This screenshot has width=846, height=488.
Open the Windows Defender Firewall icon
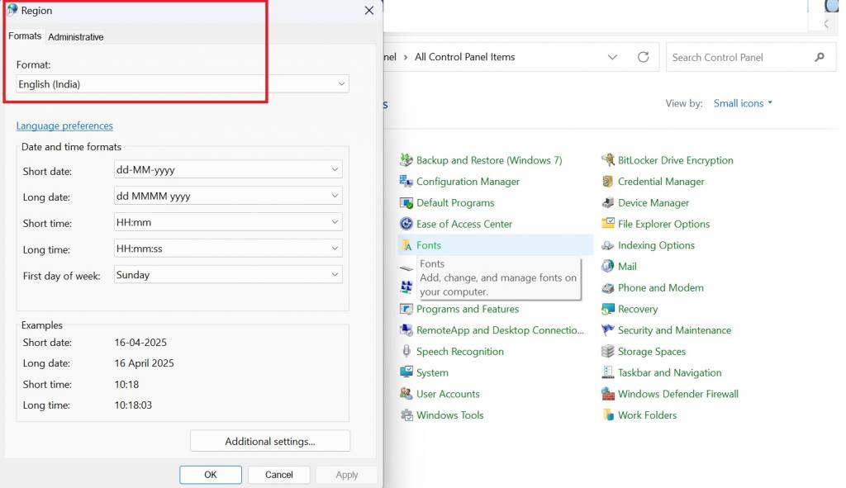(608, 394)
